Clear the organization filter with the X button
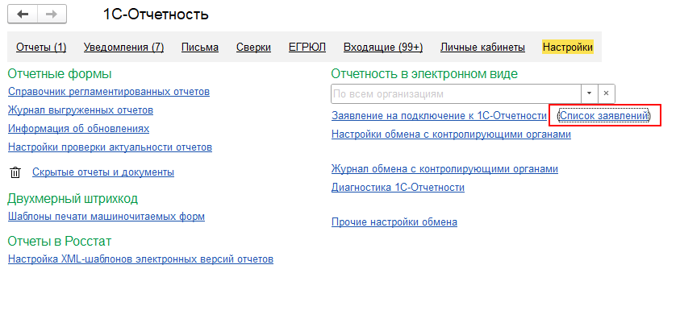Viewport: 680px width, 327px height. pos(607,93)
